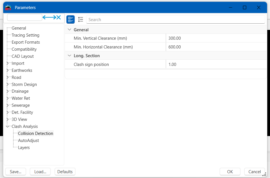Screen dimensions: 270x178
Task: Click the application logo in title bar
Action: click(8, 7)
